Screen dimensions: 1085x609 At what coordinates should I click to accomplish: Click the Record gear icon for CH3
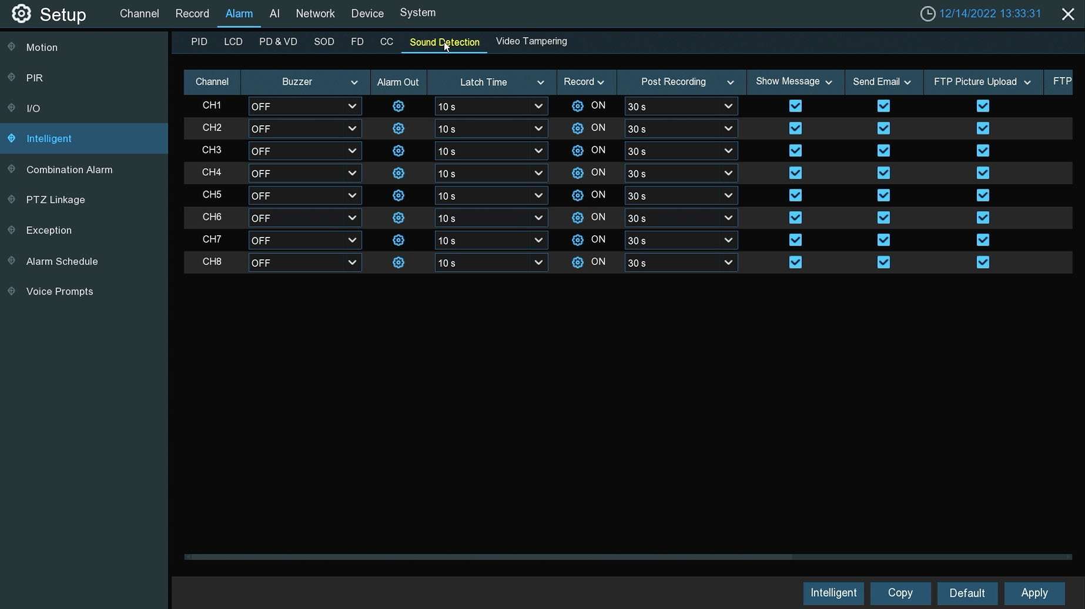coord(577,151)
